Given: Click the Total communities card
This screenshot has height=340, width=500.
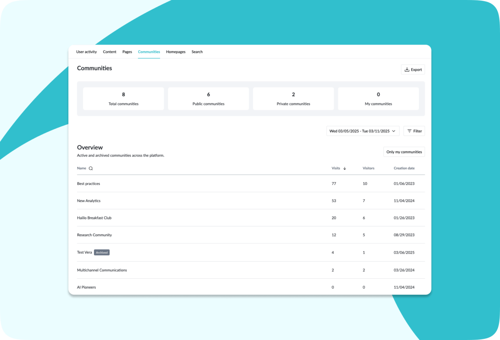Looking at the screenshot, I should coord(124,99).
